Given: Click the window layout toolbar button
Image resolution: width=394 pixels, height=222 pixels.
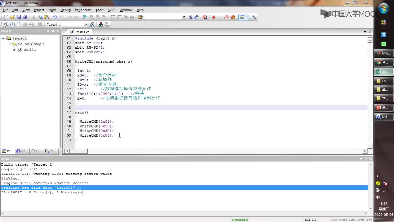Looking at the screenshot, I should [242, 17].
